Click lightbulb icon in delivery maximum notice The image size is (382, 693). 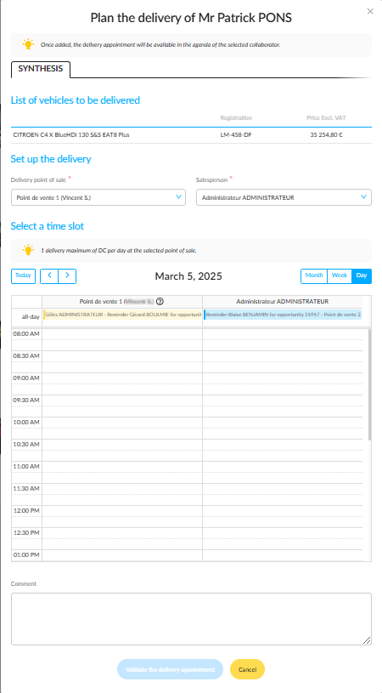[28, 250]
